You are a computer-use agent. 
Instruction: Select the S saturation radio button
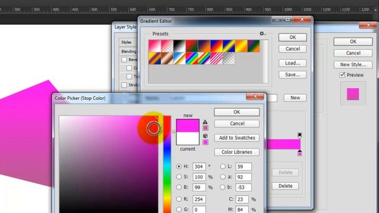[179, 177]
